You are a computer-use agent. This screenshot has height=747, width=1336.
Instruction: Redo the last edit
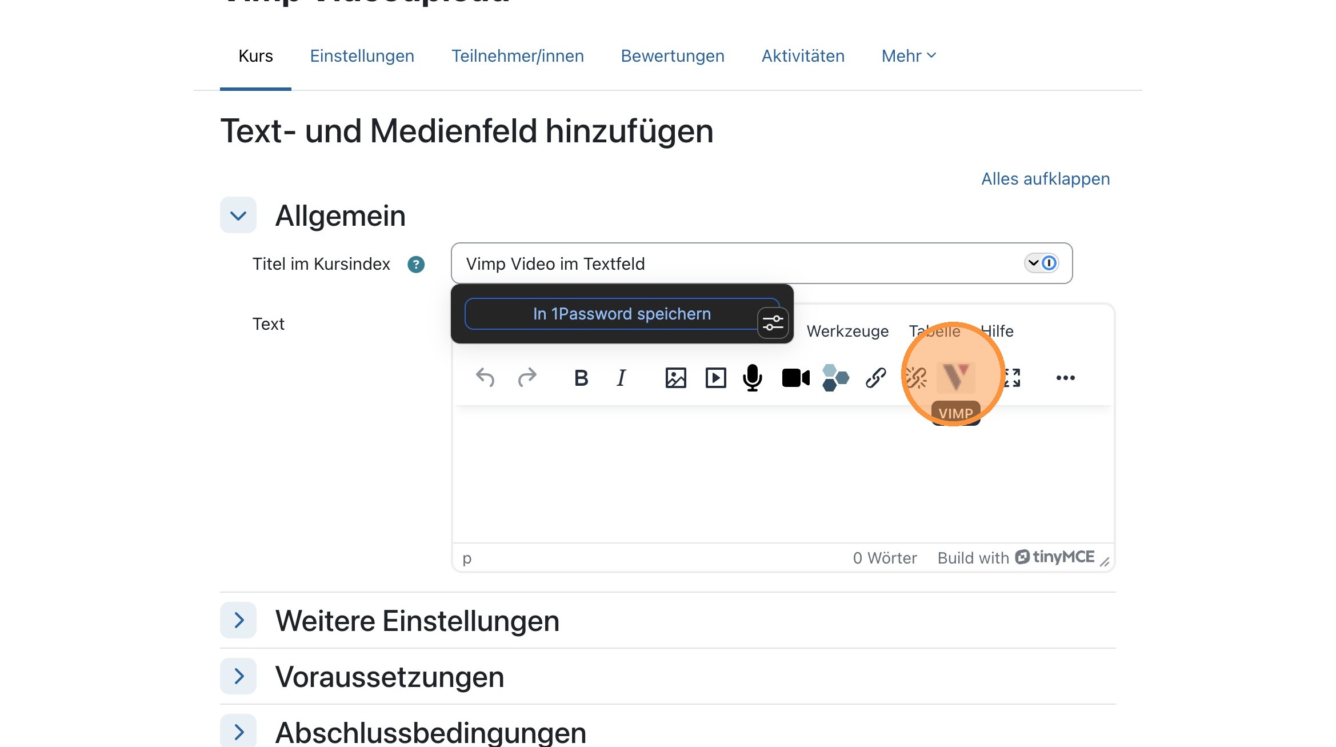(x=527, y=377)
